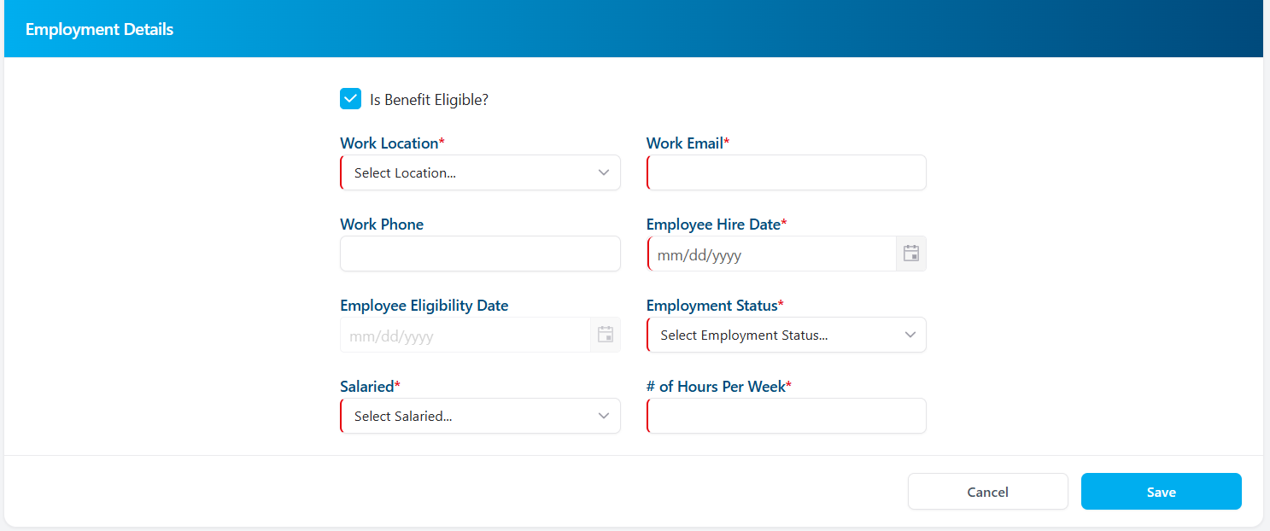Save the Employment Details form
1270x531 pixels.
pyautogui.click(x=1161, y=491)
